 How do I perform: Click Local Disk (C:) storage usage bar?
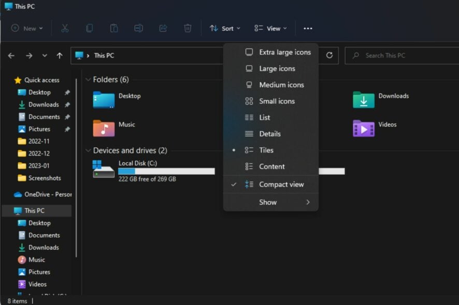coord(166,171)
